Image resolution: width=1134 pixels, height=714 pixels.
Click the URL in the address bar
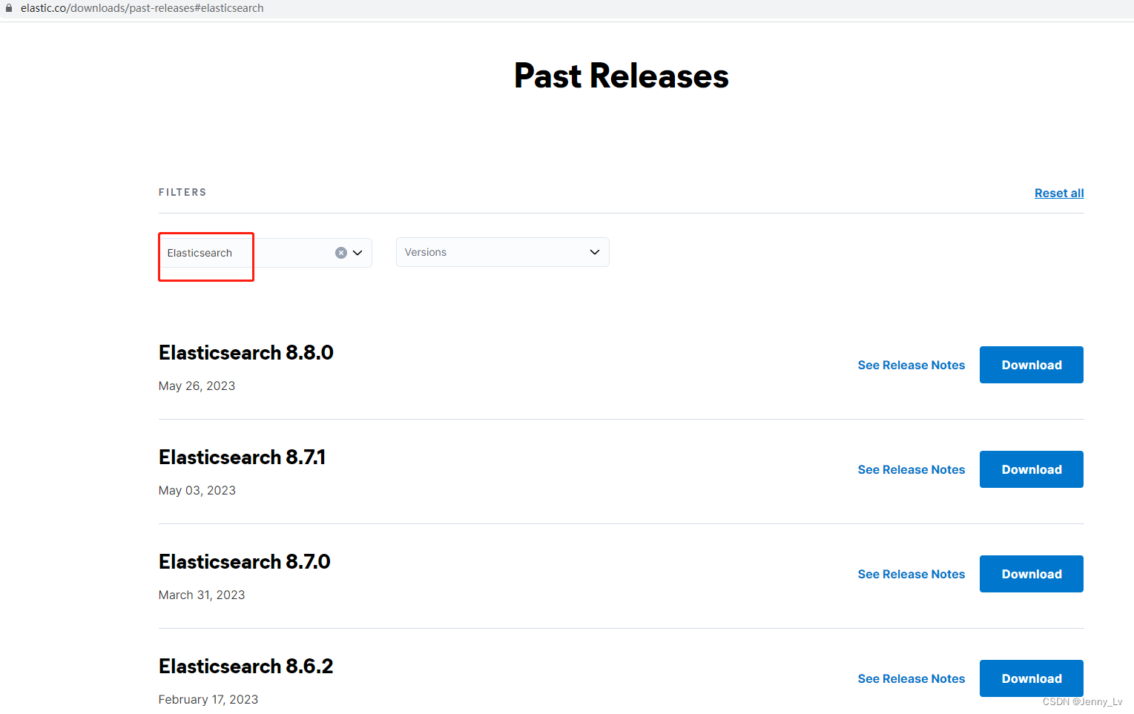pos(142,8)
